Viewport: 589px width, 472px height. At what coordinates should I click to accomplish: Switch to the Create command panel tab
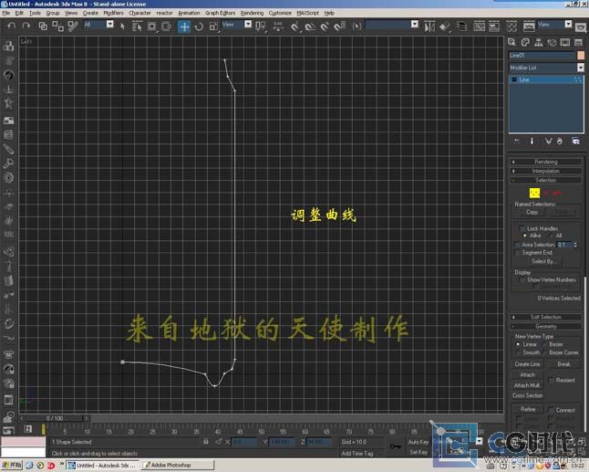tap(511, 42)
